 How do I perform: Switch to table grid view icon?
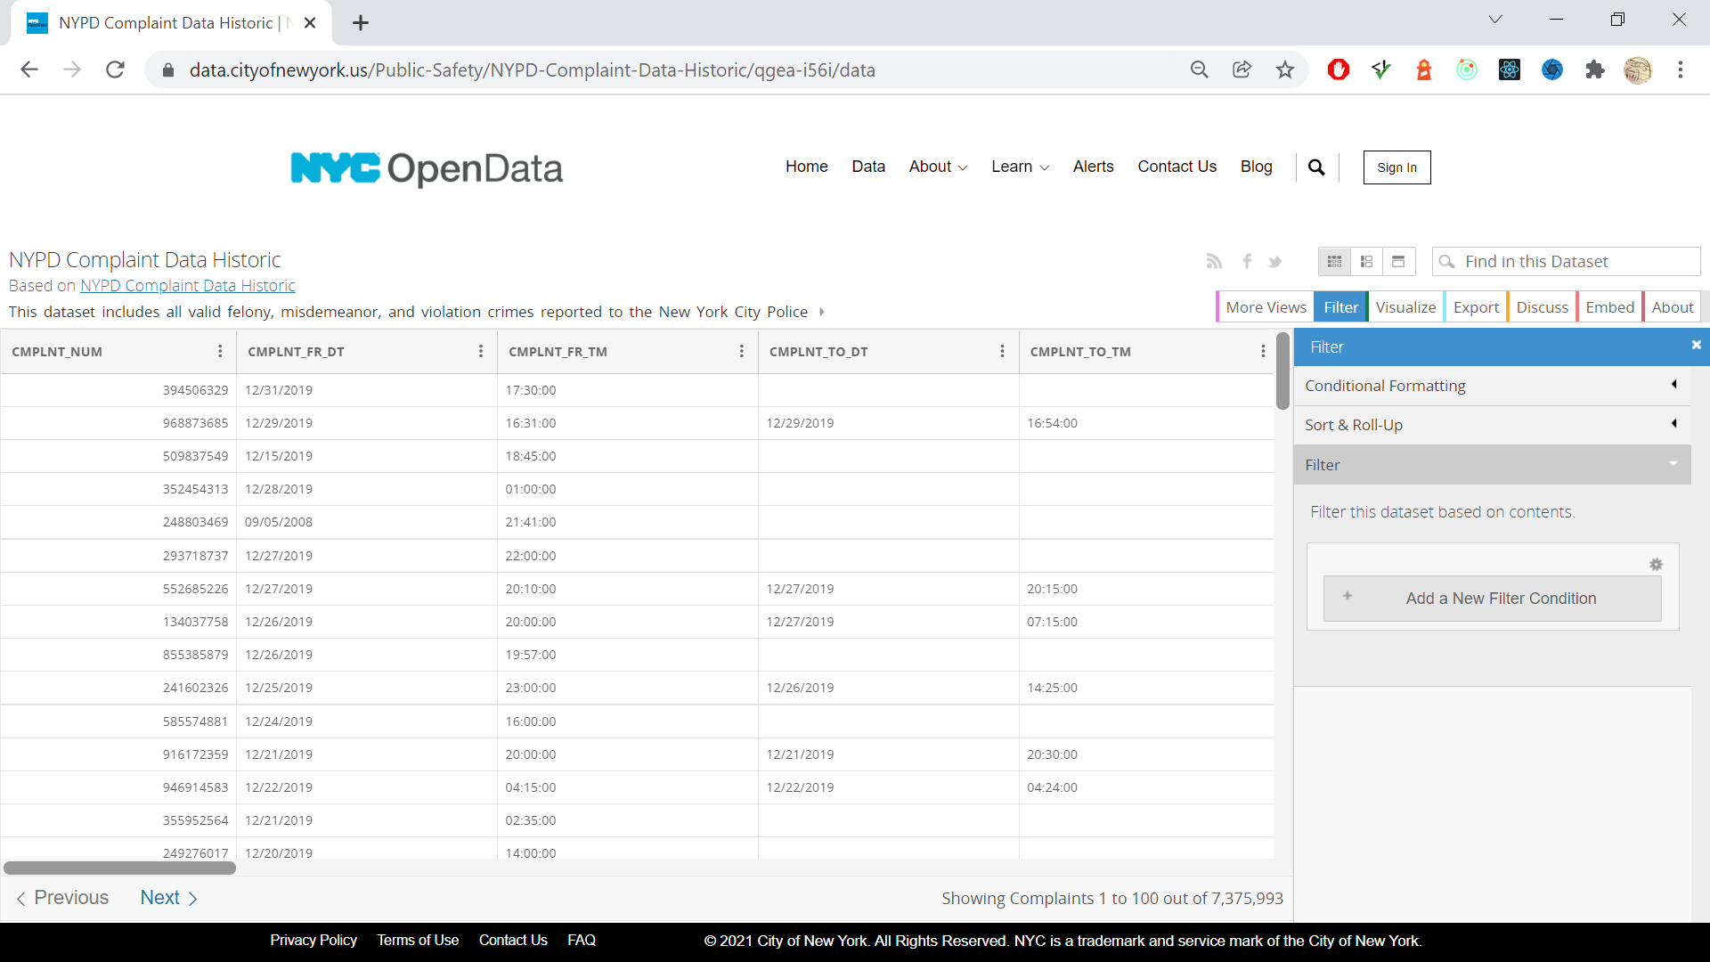point(1334,261)
